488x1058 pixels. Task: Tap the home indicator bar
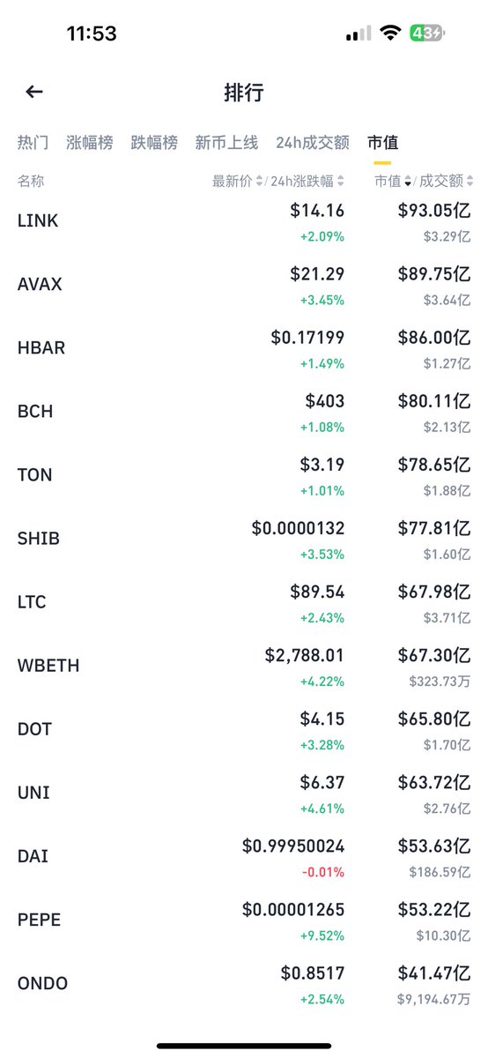[x=244, y=1046]
